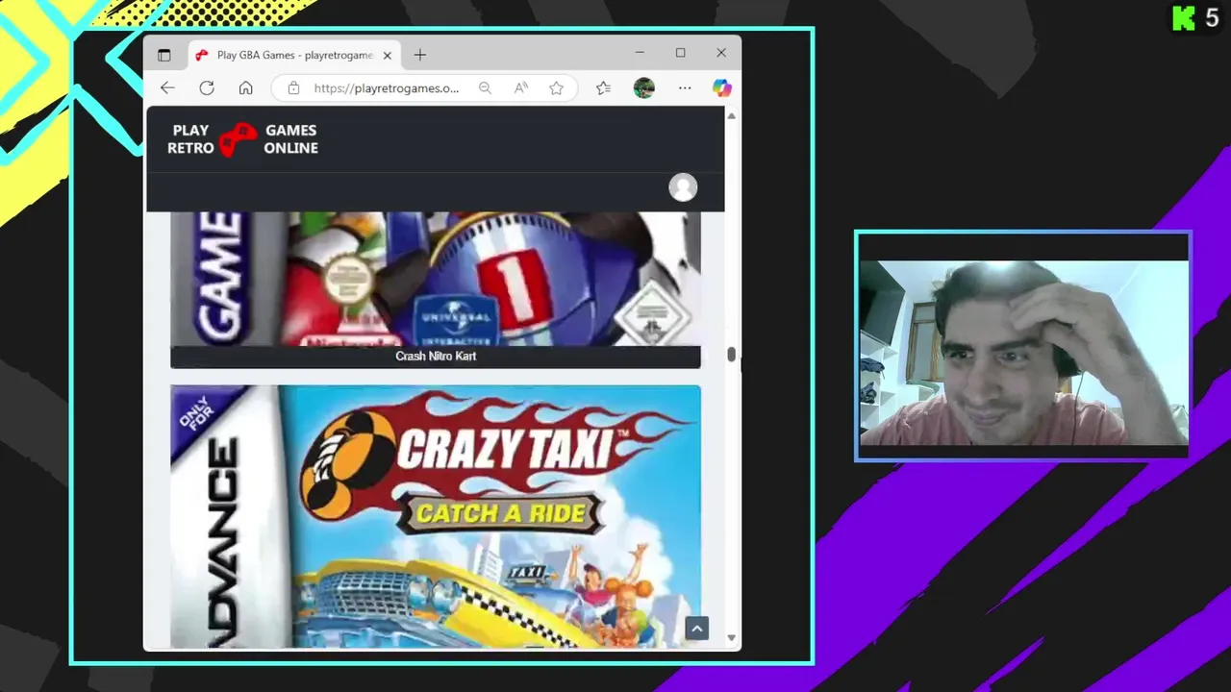Reload the page with the refresh icon
1231x692 pixels.
207,88
